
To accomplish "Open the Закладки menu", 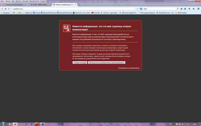I will point(25,1).
